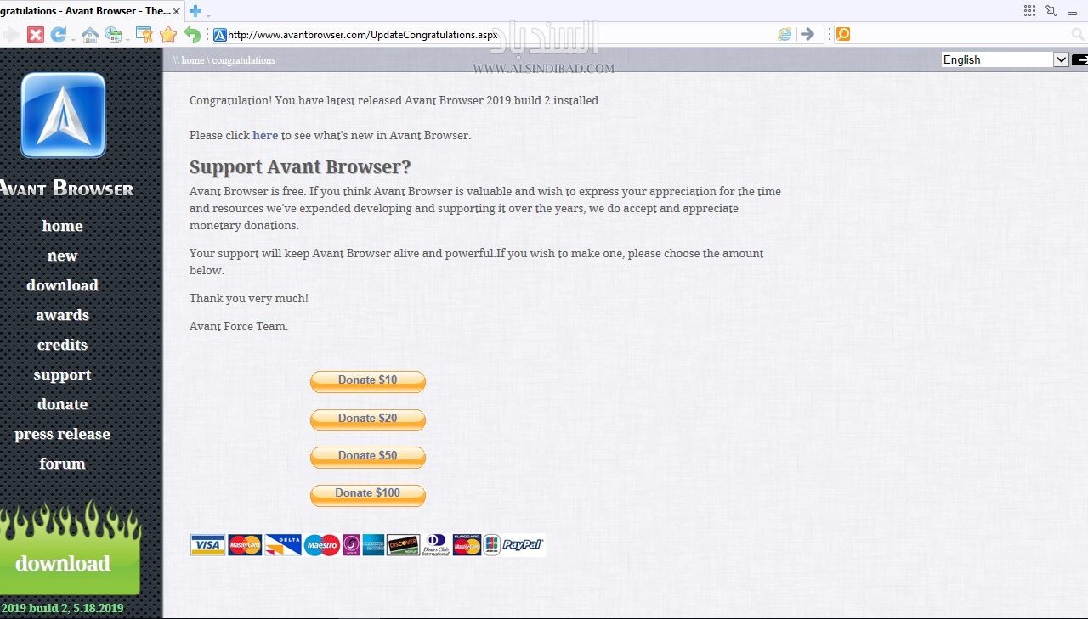Open the certificate/feeds window icon
The height and width of the screenshot is (619, 1088).
144,35
